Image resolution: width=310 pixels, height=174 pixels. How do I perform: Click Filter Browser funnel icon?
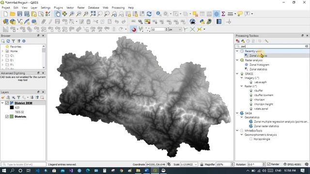13,41
